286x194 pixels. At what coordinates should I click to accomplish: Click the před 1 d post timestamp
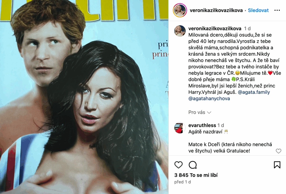[x=182, y=182]
